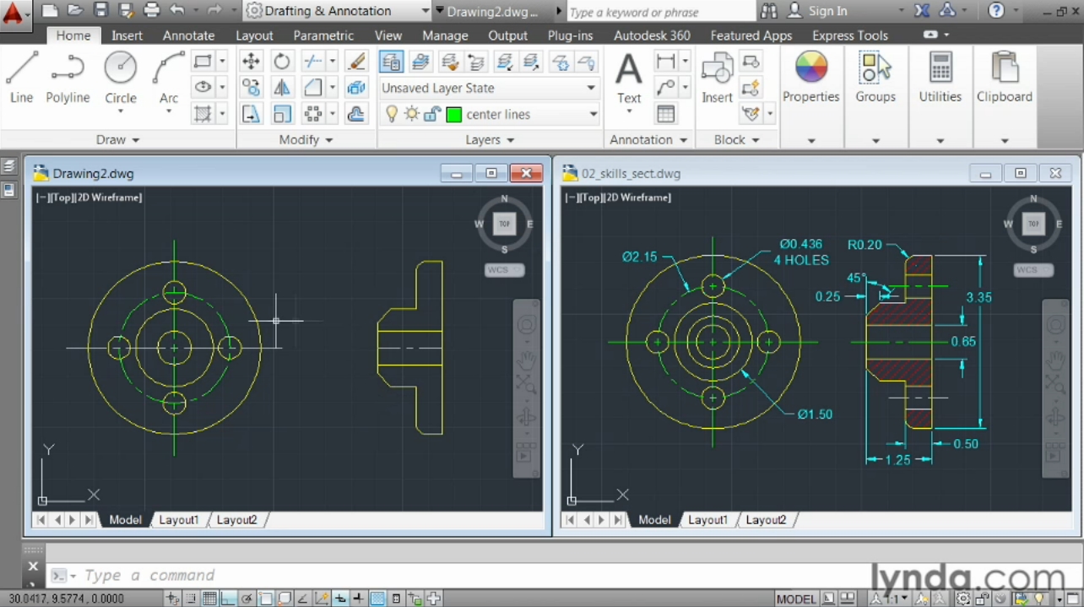Click the Save icon in Quick Access toolbar
The width and height of the screenshot is (1084, 607).
[101, 11]
